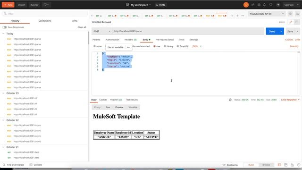Open the notifications bell icon

coord(264,5)
